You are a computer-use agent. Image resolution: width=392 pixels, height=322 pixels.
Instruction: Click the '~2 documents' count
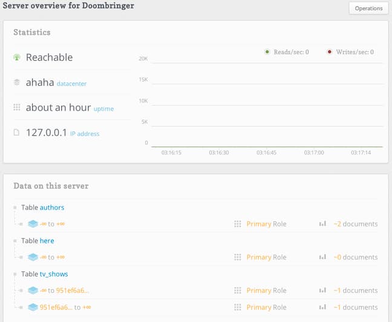pos(356,224)
